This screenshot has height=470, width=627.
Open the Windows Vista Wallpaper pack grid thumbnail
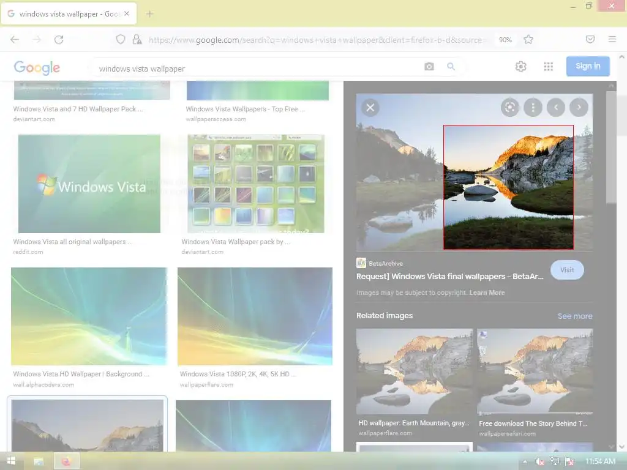pyautogui.click(x=256, y=184)
